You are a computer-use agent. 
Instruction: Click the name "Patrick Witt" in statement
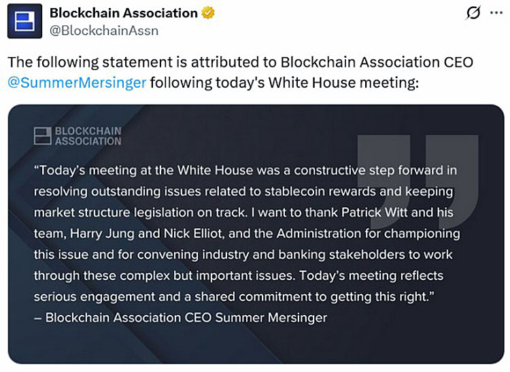point(378,212)
